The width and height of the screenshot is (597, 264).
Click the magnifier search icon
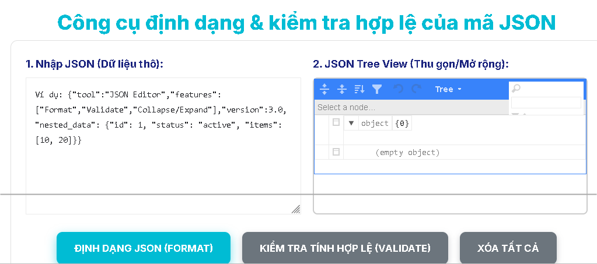[516, 89]
